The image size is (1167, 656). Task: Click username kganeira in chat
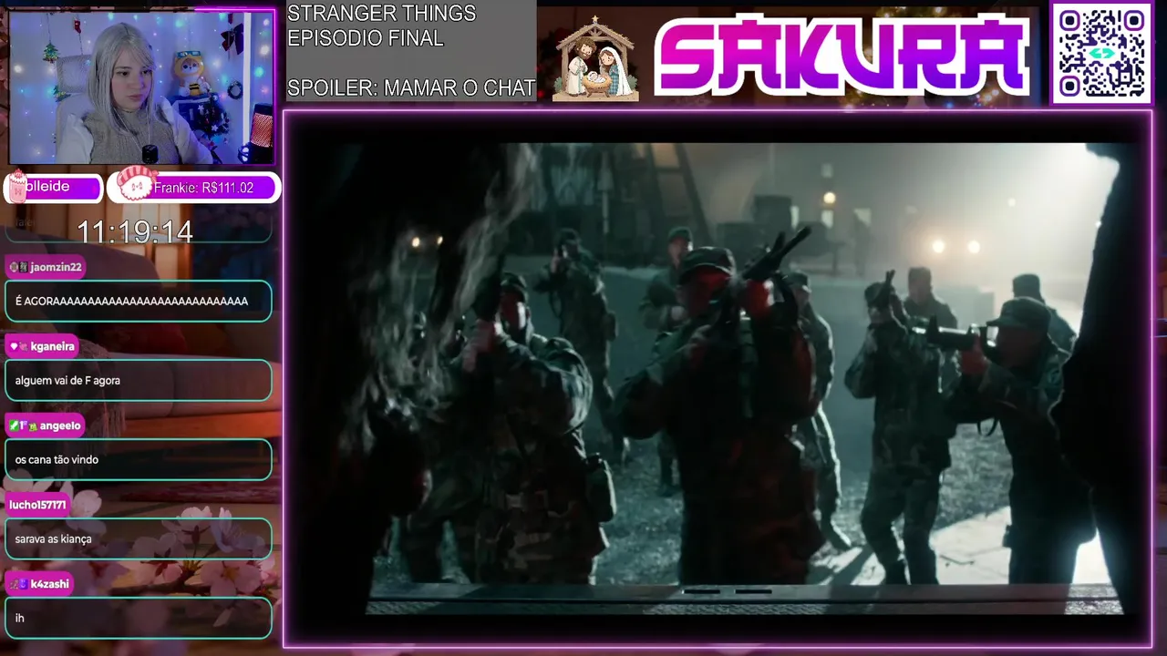[x=51, y=346]
